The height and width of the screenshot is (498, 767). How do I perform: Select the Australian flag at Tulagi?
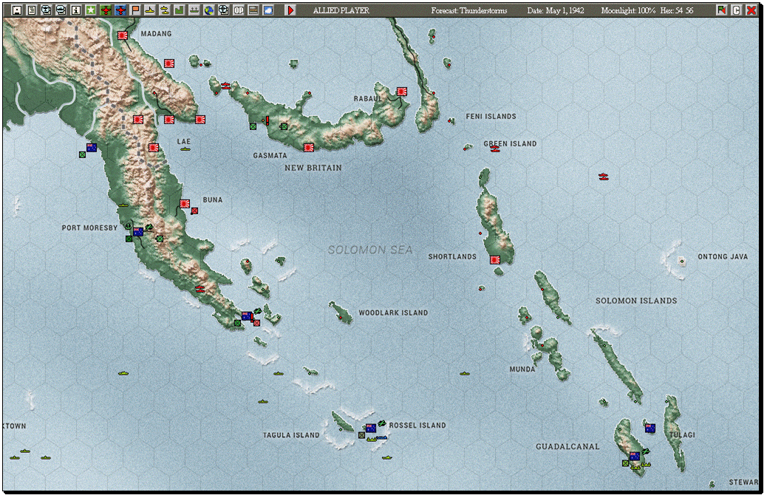650,428
